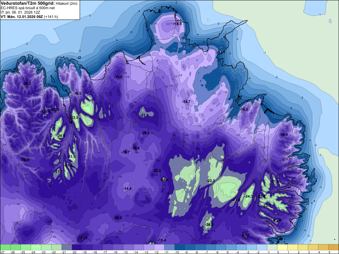This screenshot has width=339, height=254.
Task: Pick dark blue legend swatch between -10 and -9
Action: tap(180, 247)
